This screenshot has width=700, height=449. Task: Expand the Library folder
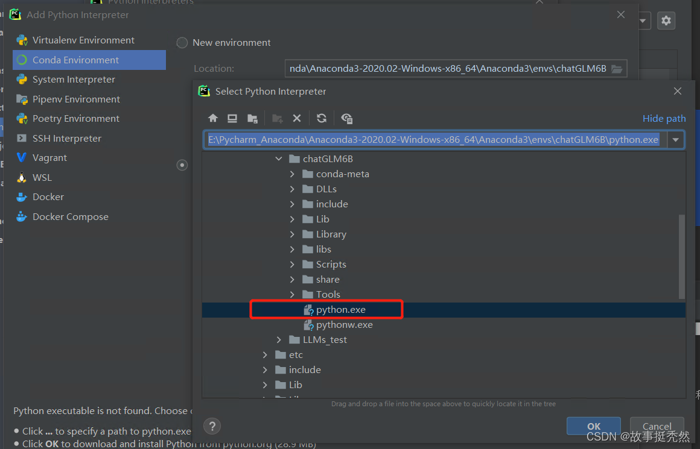click(292, 234)
